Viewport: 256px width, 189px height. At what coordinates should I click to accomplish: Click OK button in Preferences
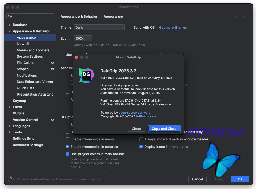tap(240, 179)
